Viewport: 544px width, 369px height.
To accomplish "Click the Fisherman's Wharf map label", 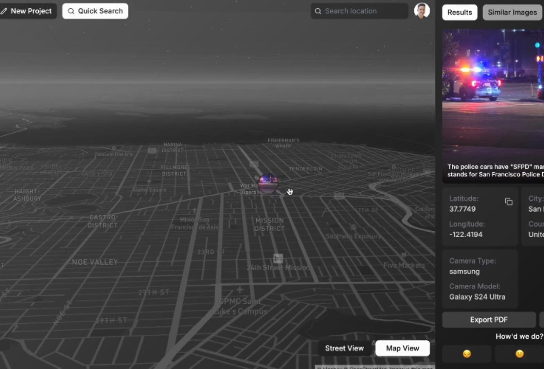I will click(283, 143).
